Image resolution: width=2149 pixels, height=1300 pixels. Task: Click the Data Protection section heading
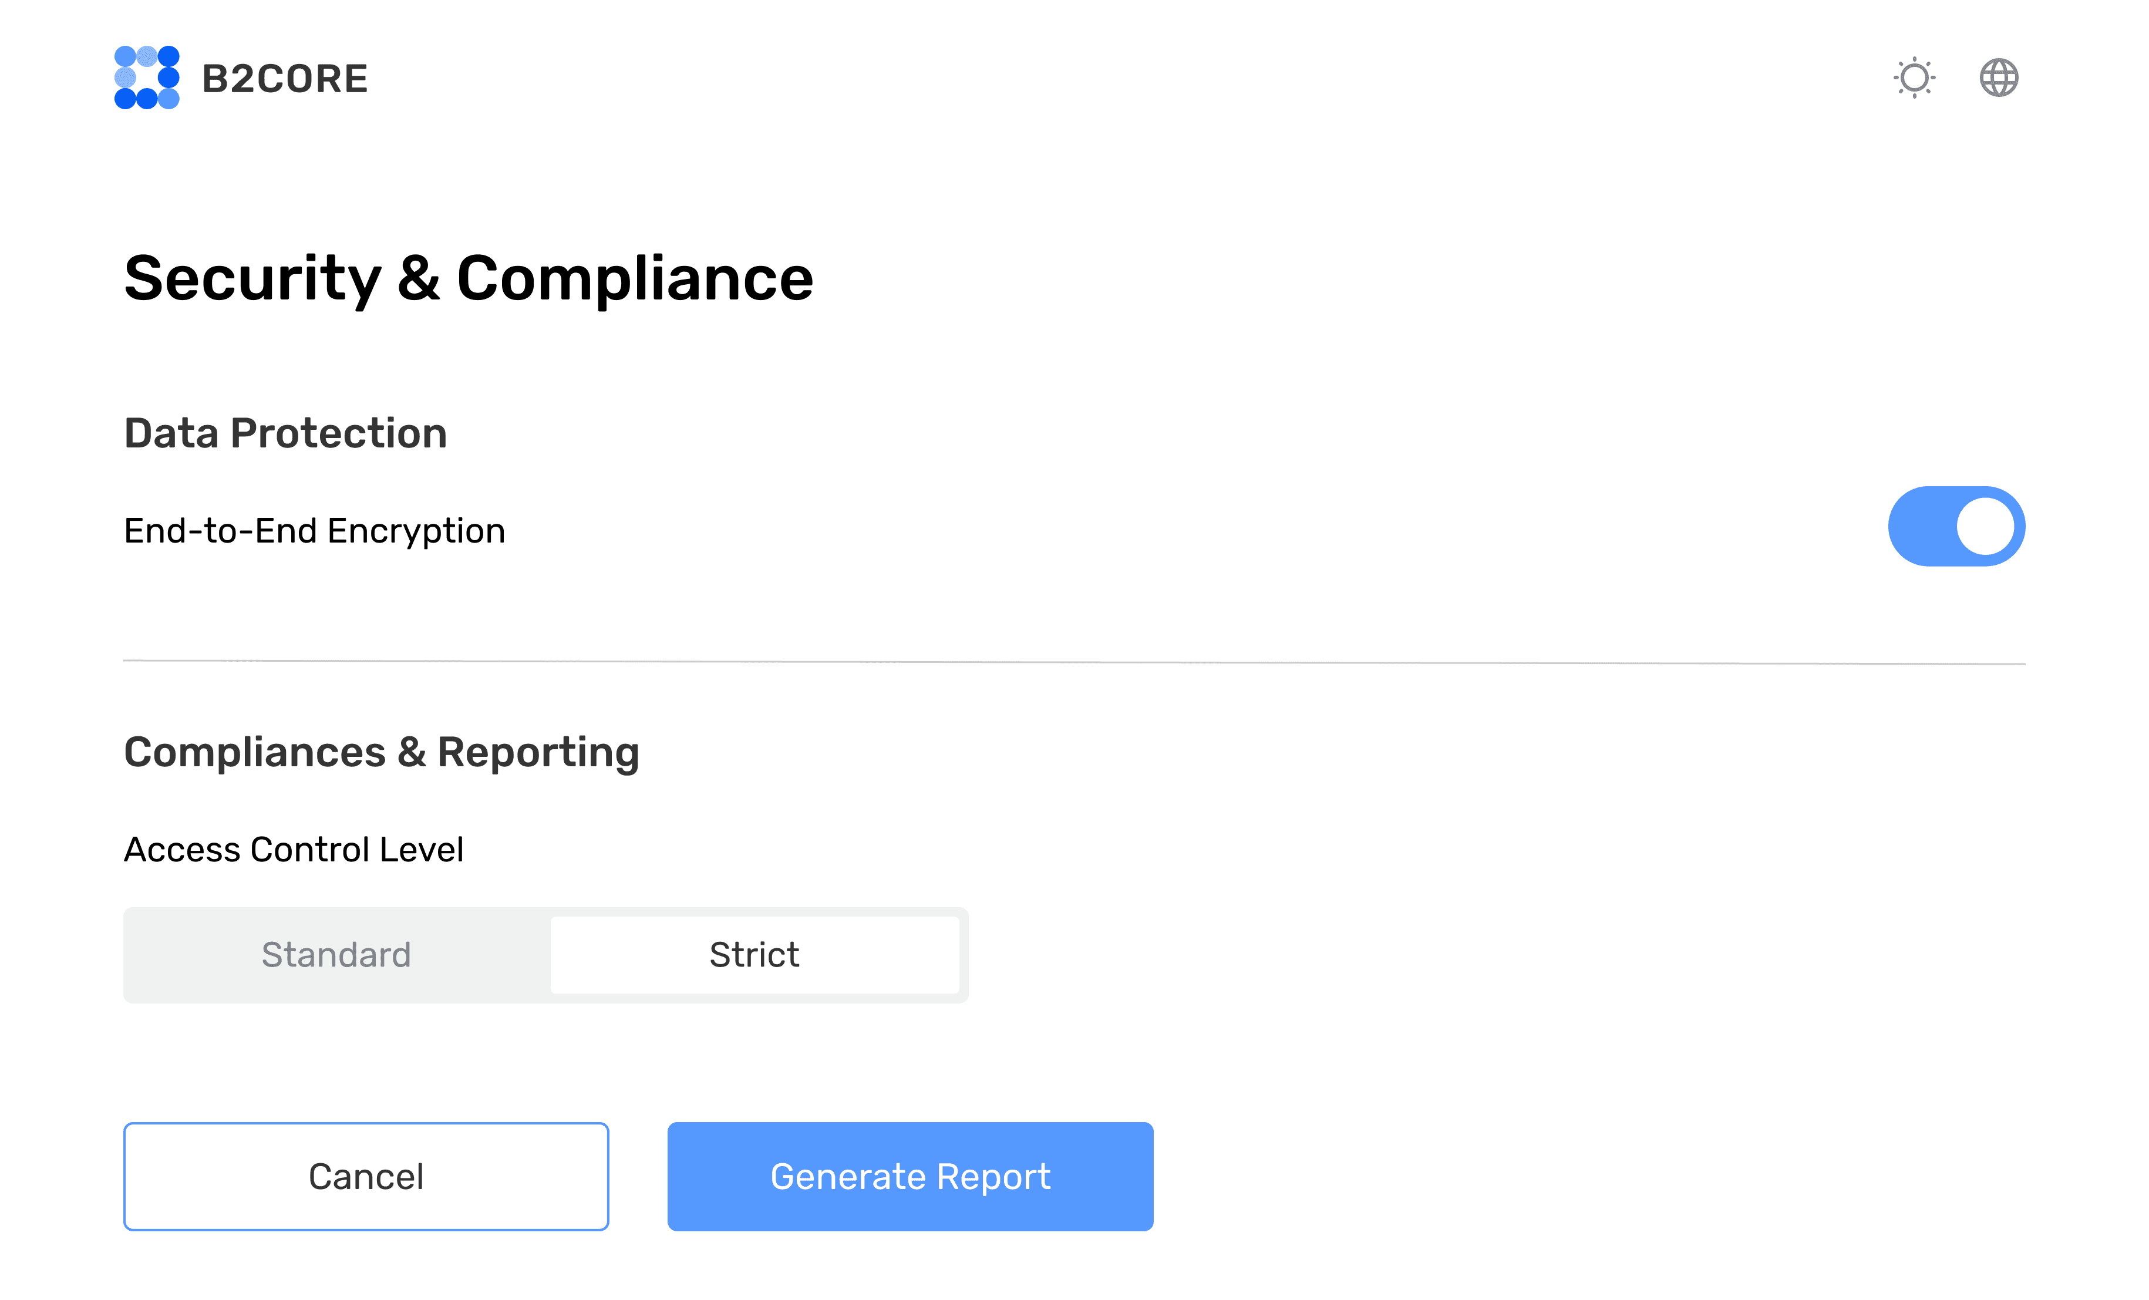(x=285, y=433)
